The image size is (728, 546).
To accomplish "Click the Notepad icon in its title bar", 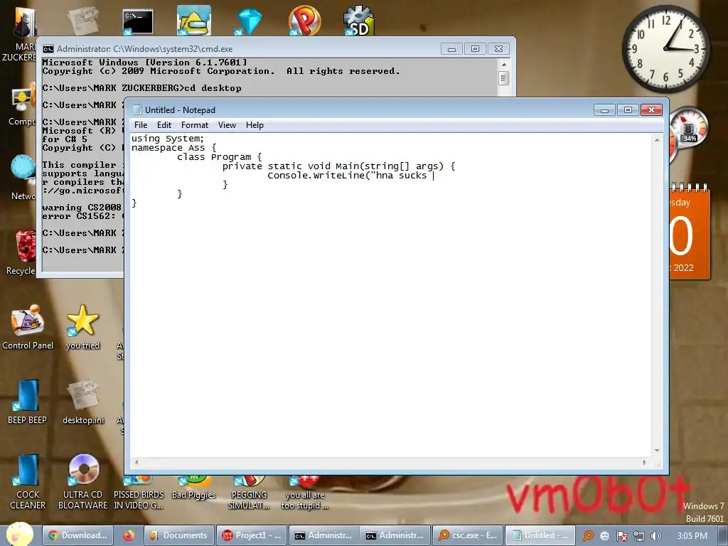I will point(137,109).
